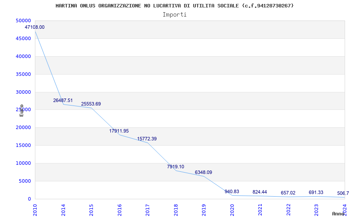This screenshot has width=349, height=218.
Task: Click data label 691.33
Action: click(x=316, y=192)
